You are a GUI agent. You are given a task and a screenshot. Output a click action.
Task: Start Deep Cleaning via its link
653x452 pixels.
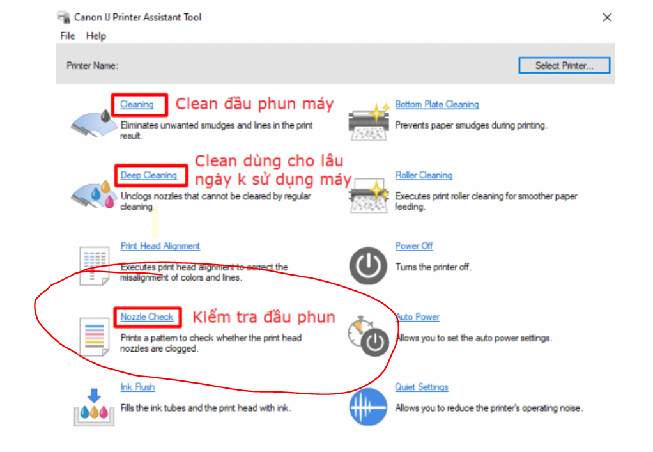[x=149, y=175]
